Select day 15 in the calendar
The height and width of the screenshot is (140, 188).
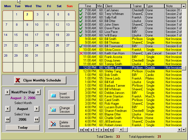[x=16, y=35]
